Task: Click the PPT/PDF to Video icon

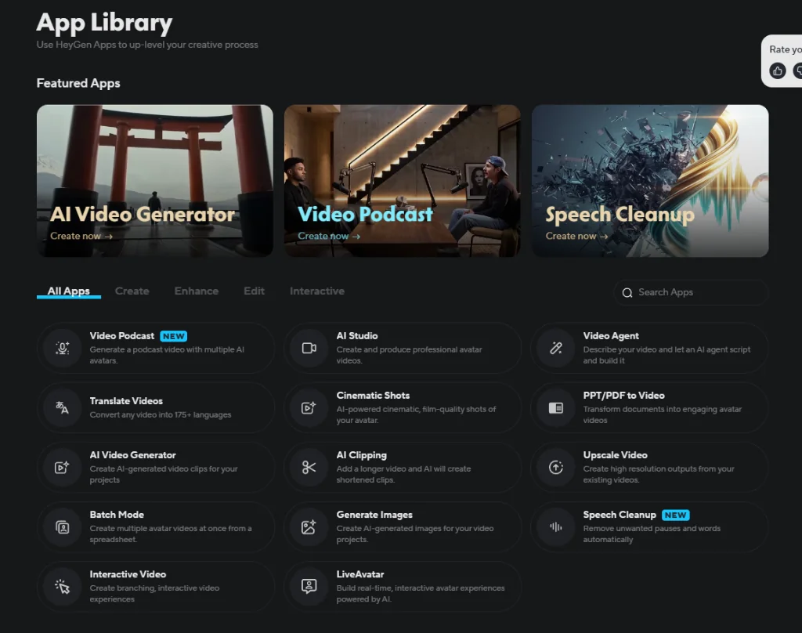Action: (x=556, y=408)
